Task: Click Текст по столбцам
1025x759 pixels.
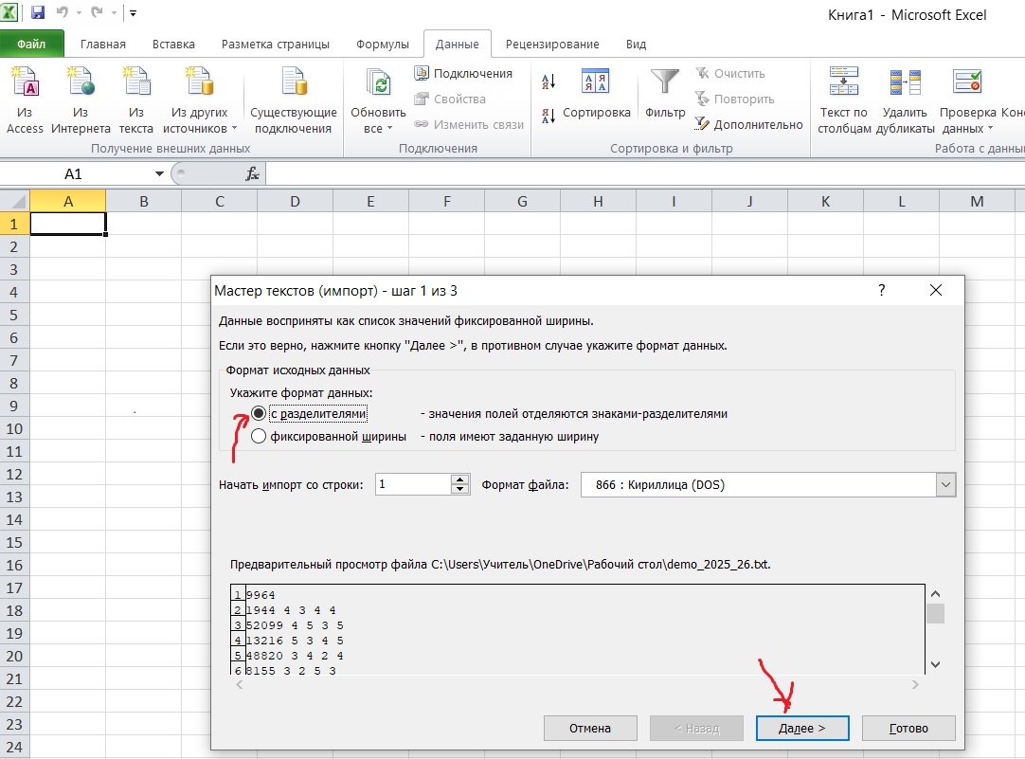Action: click(844, 100)
